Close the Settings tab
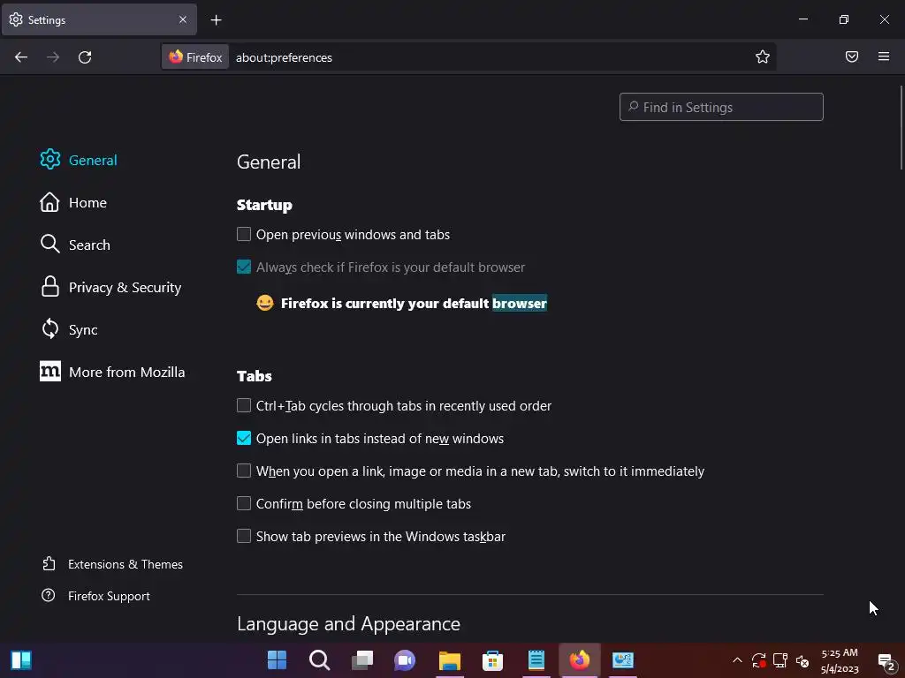 pos(183,19)
